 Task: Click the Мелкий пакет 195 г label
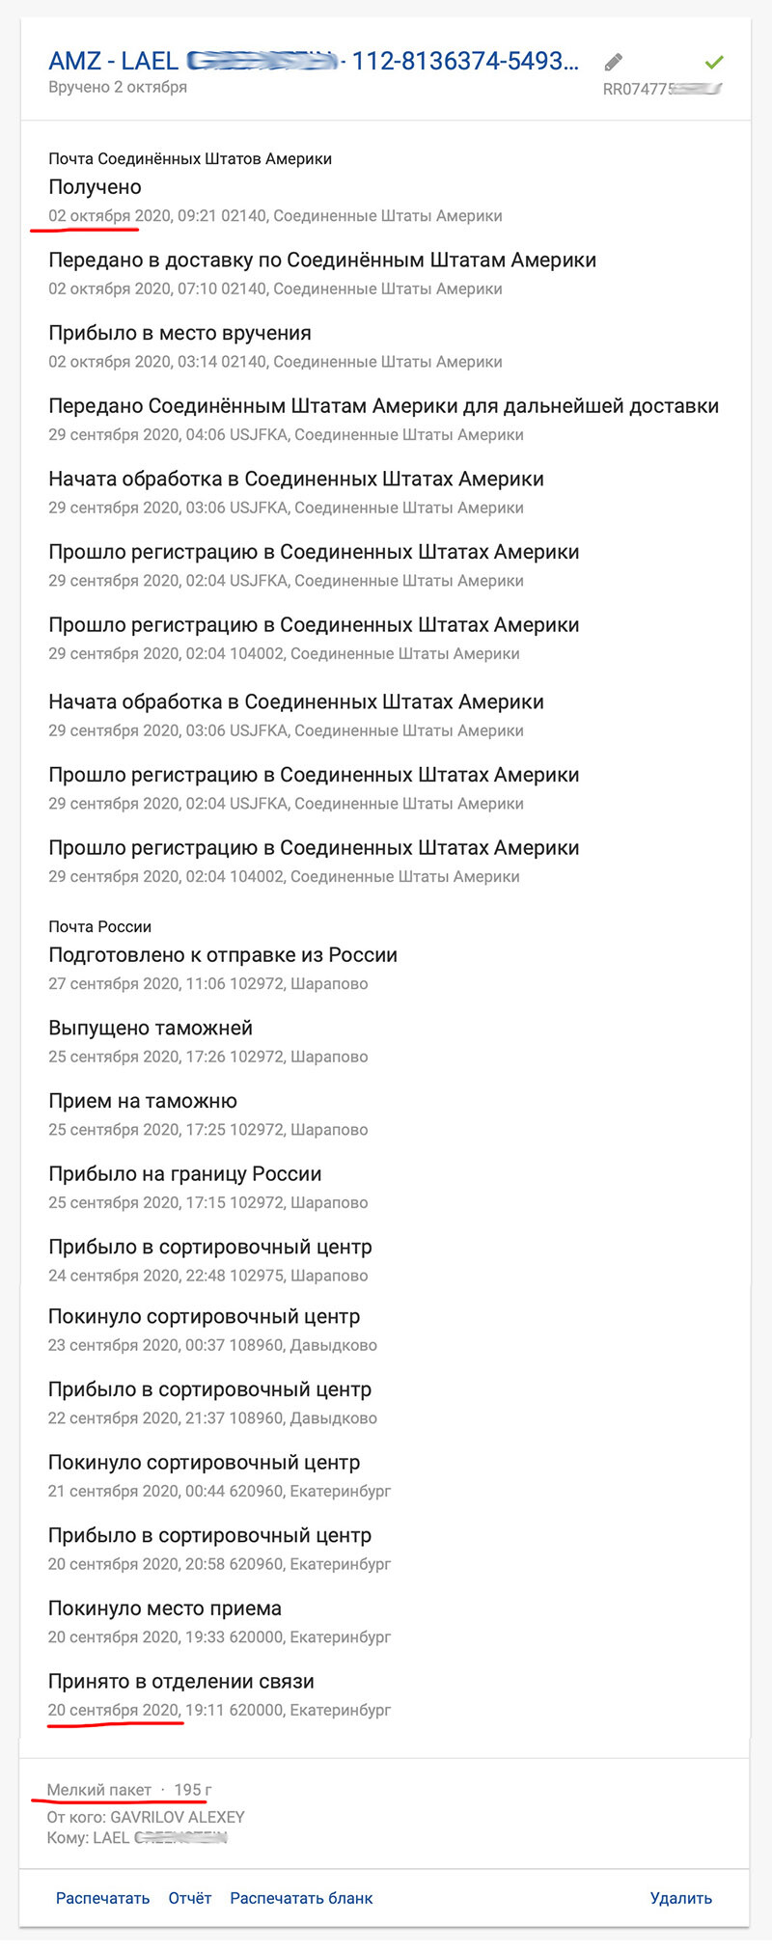pos(129,1790)
